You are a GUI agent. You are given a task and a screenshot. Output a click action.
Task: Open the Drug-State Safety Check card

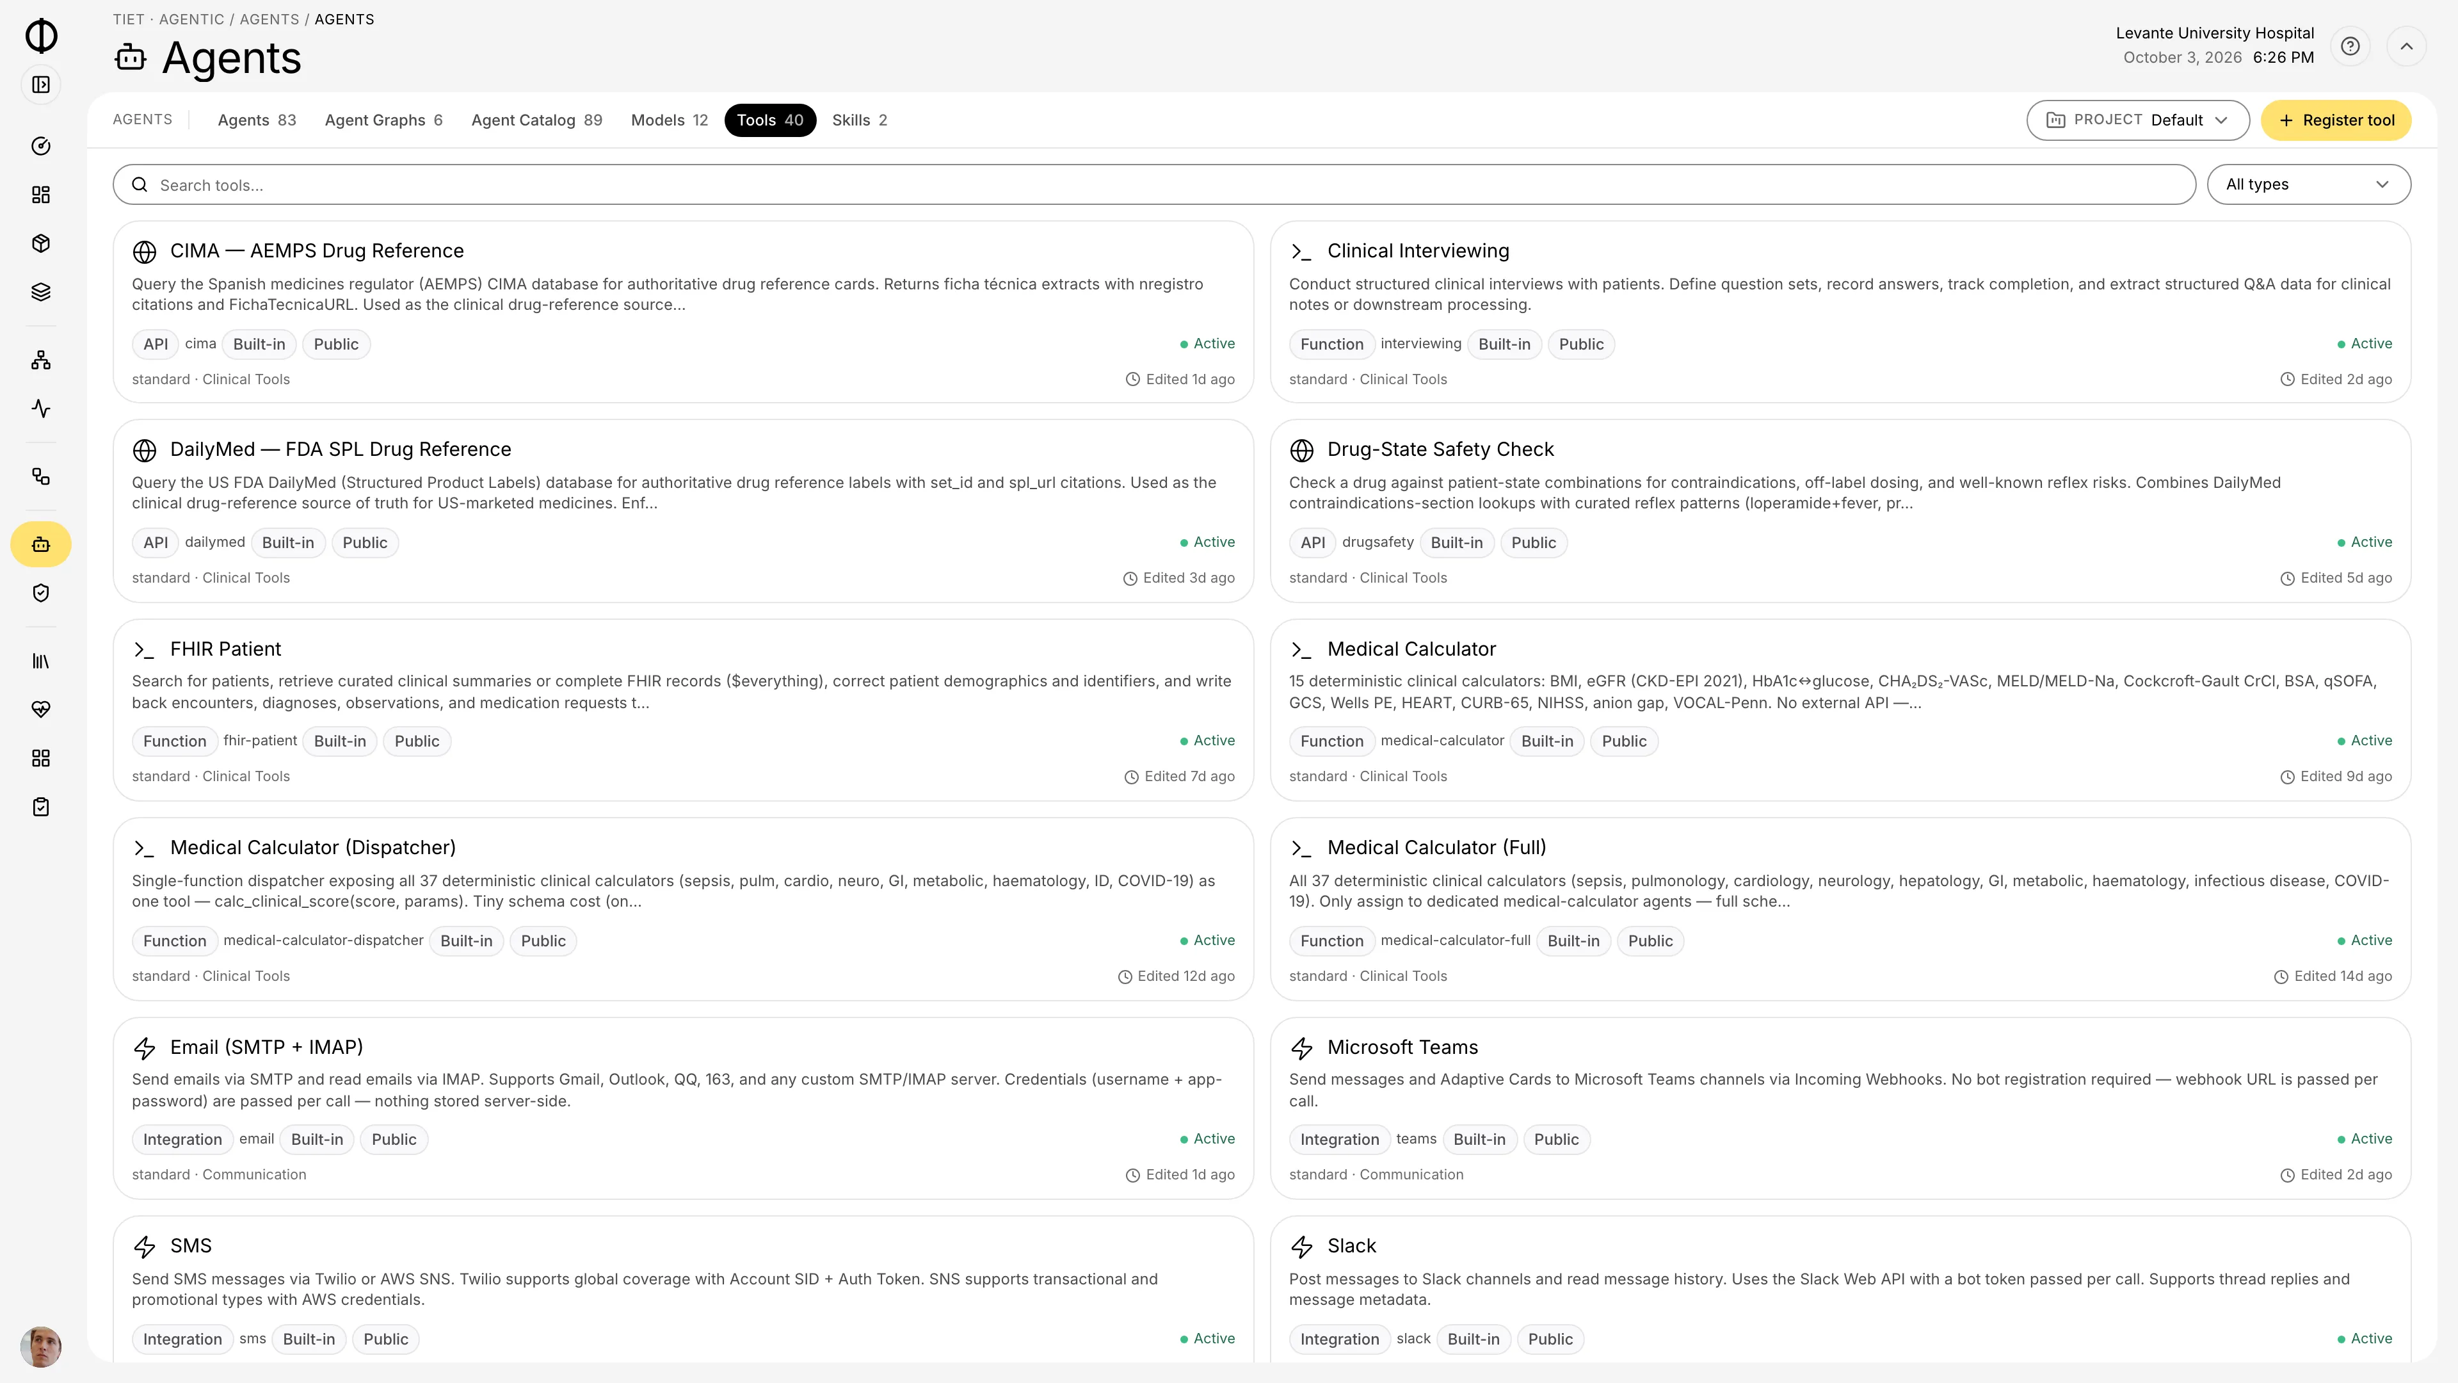tap(1840, 511)
